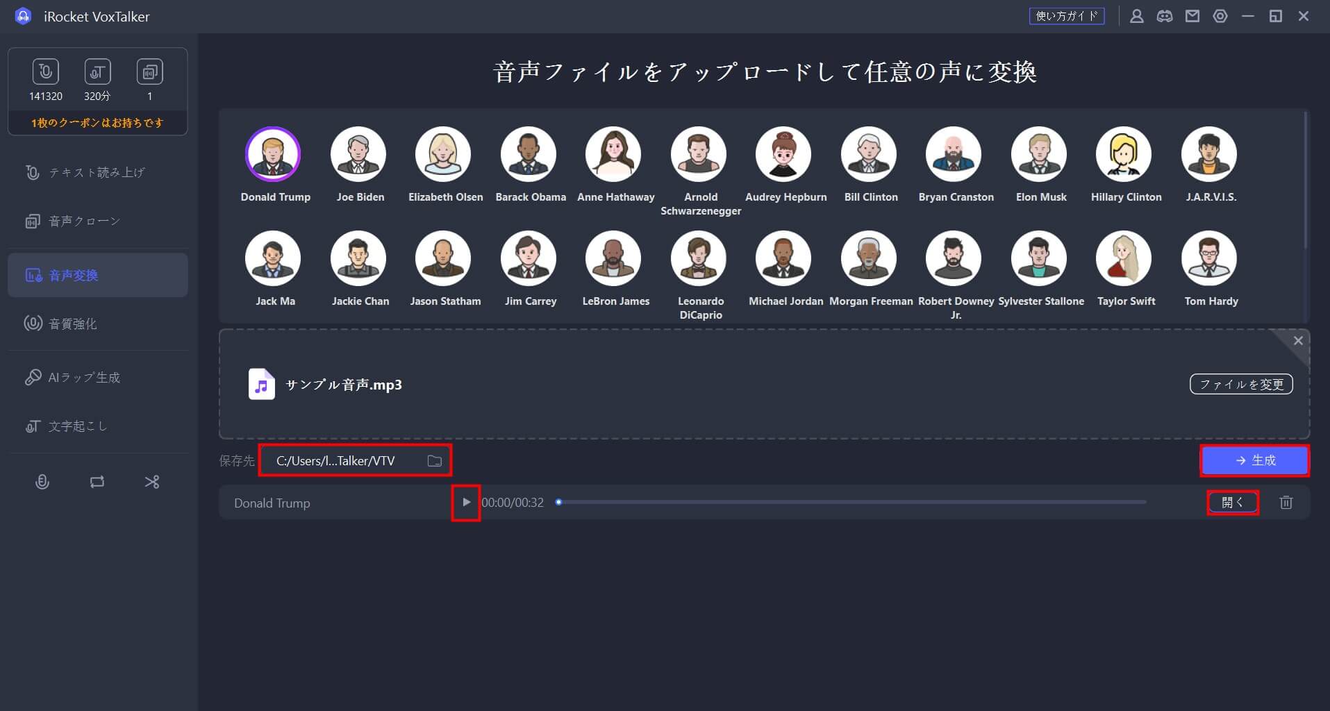
Task: Open the テキスト読み上げ menu item
Action: [97, 172]
